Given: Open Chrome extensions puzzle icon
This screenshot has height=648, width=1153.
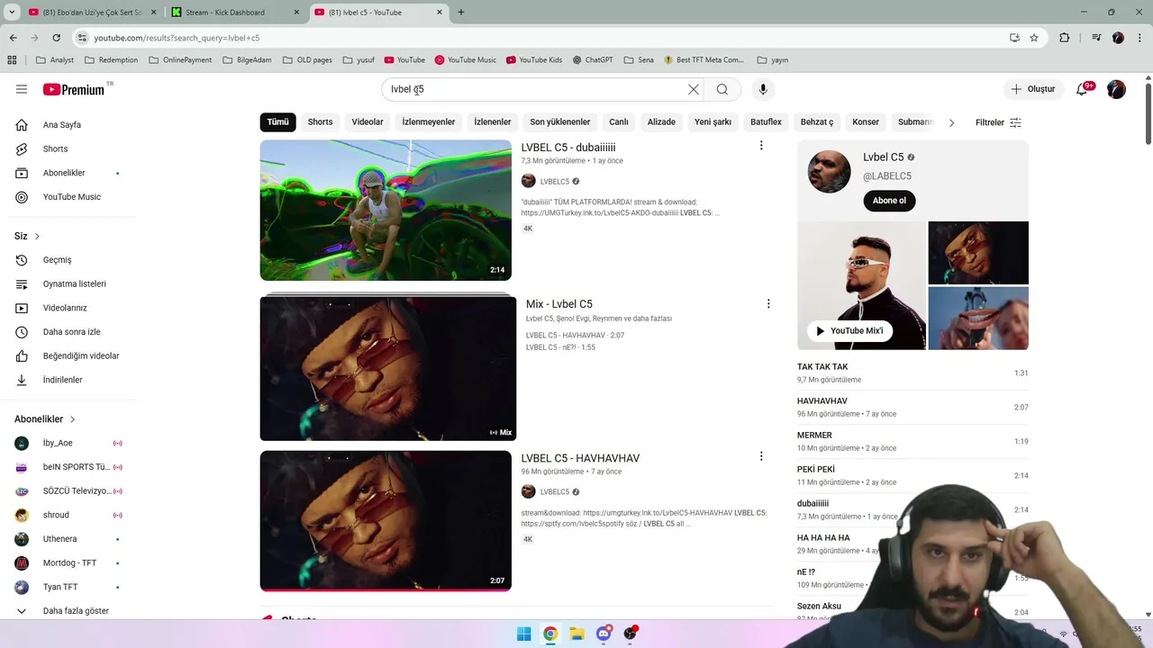Looking at the screenshot, I should [x=1065, y=38].
